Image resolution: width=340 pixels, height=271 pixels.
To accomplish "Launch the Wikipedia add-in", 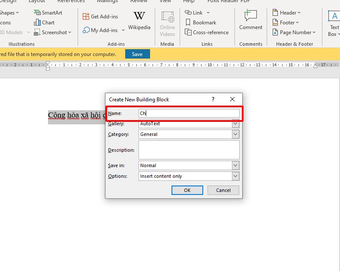I will pos(139,21).
